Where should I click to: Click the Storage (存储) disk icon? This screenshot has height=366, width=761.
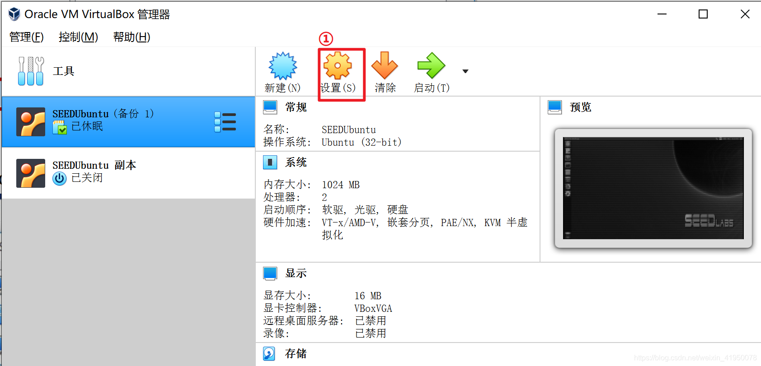269,353
